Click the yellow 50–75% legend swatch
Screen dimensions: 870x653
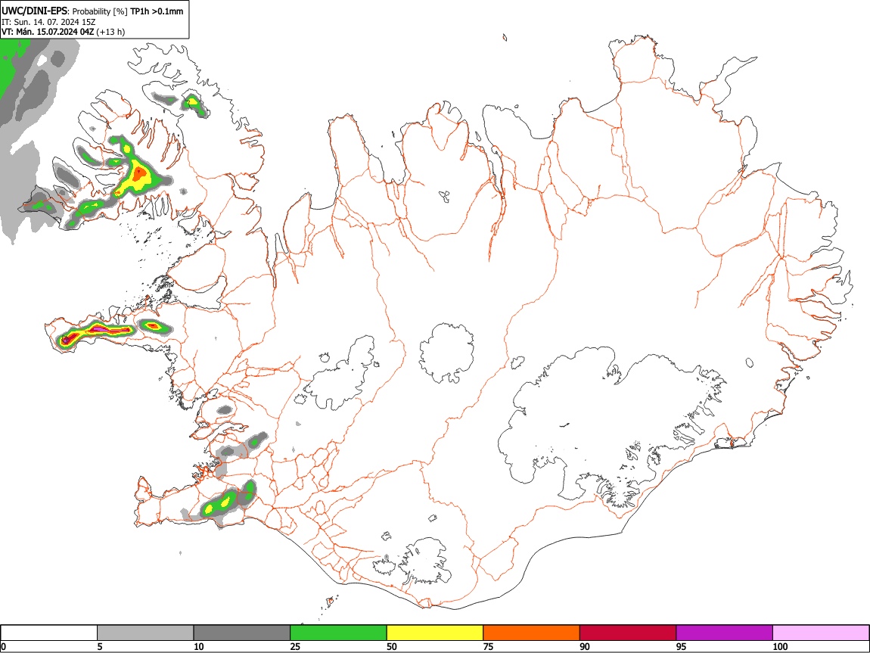coord(435,633)
